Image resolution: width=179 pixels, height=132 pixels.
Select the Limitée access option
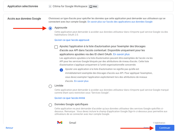[x=50, y=86]
